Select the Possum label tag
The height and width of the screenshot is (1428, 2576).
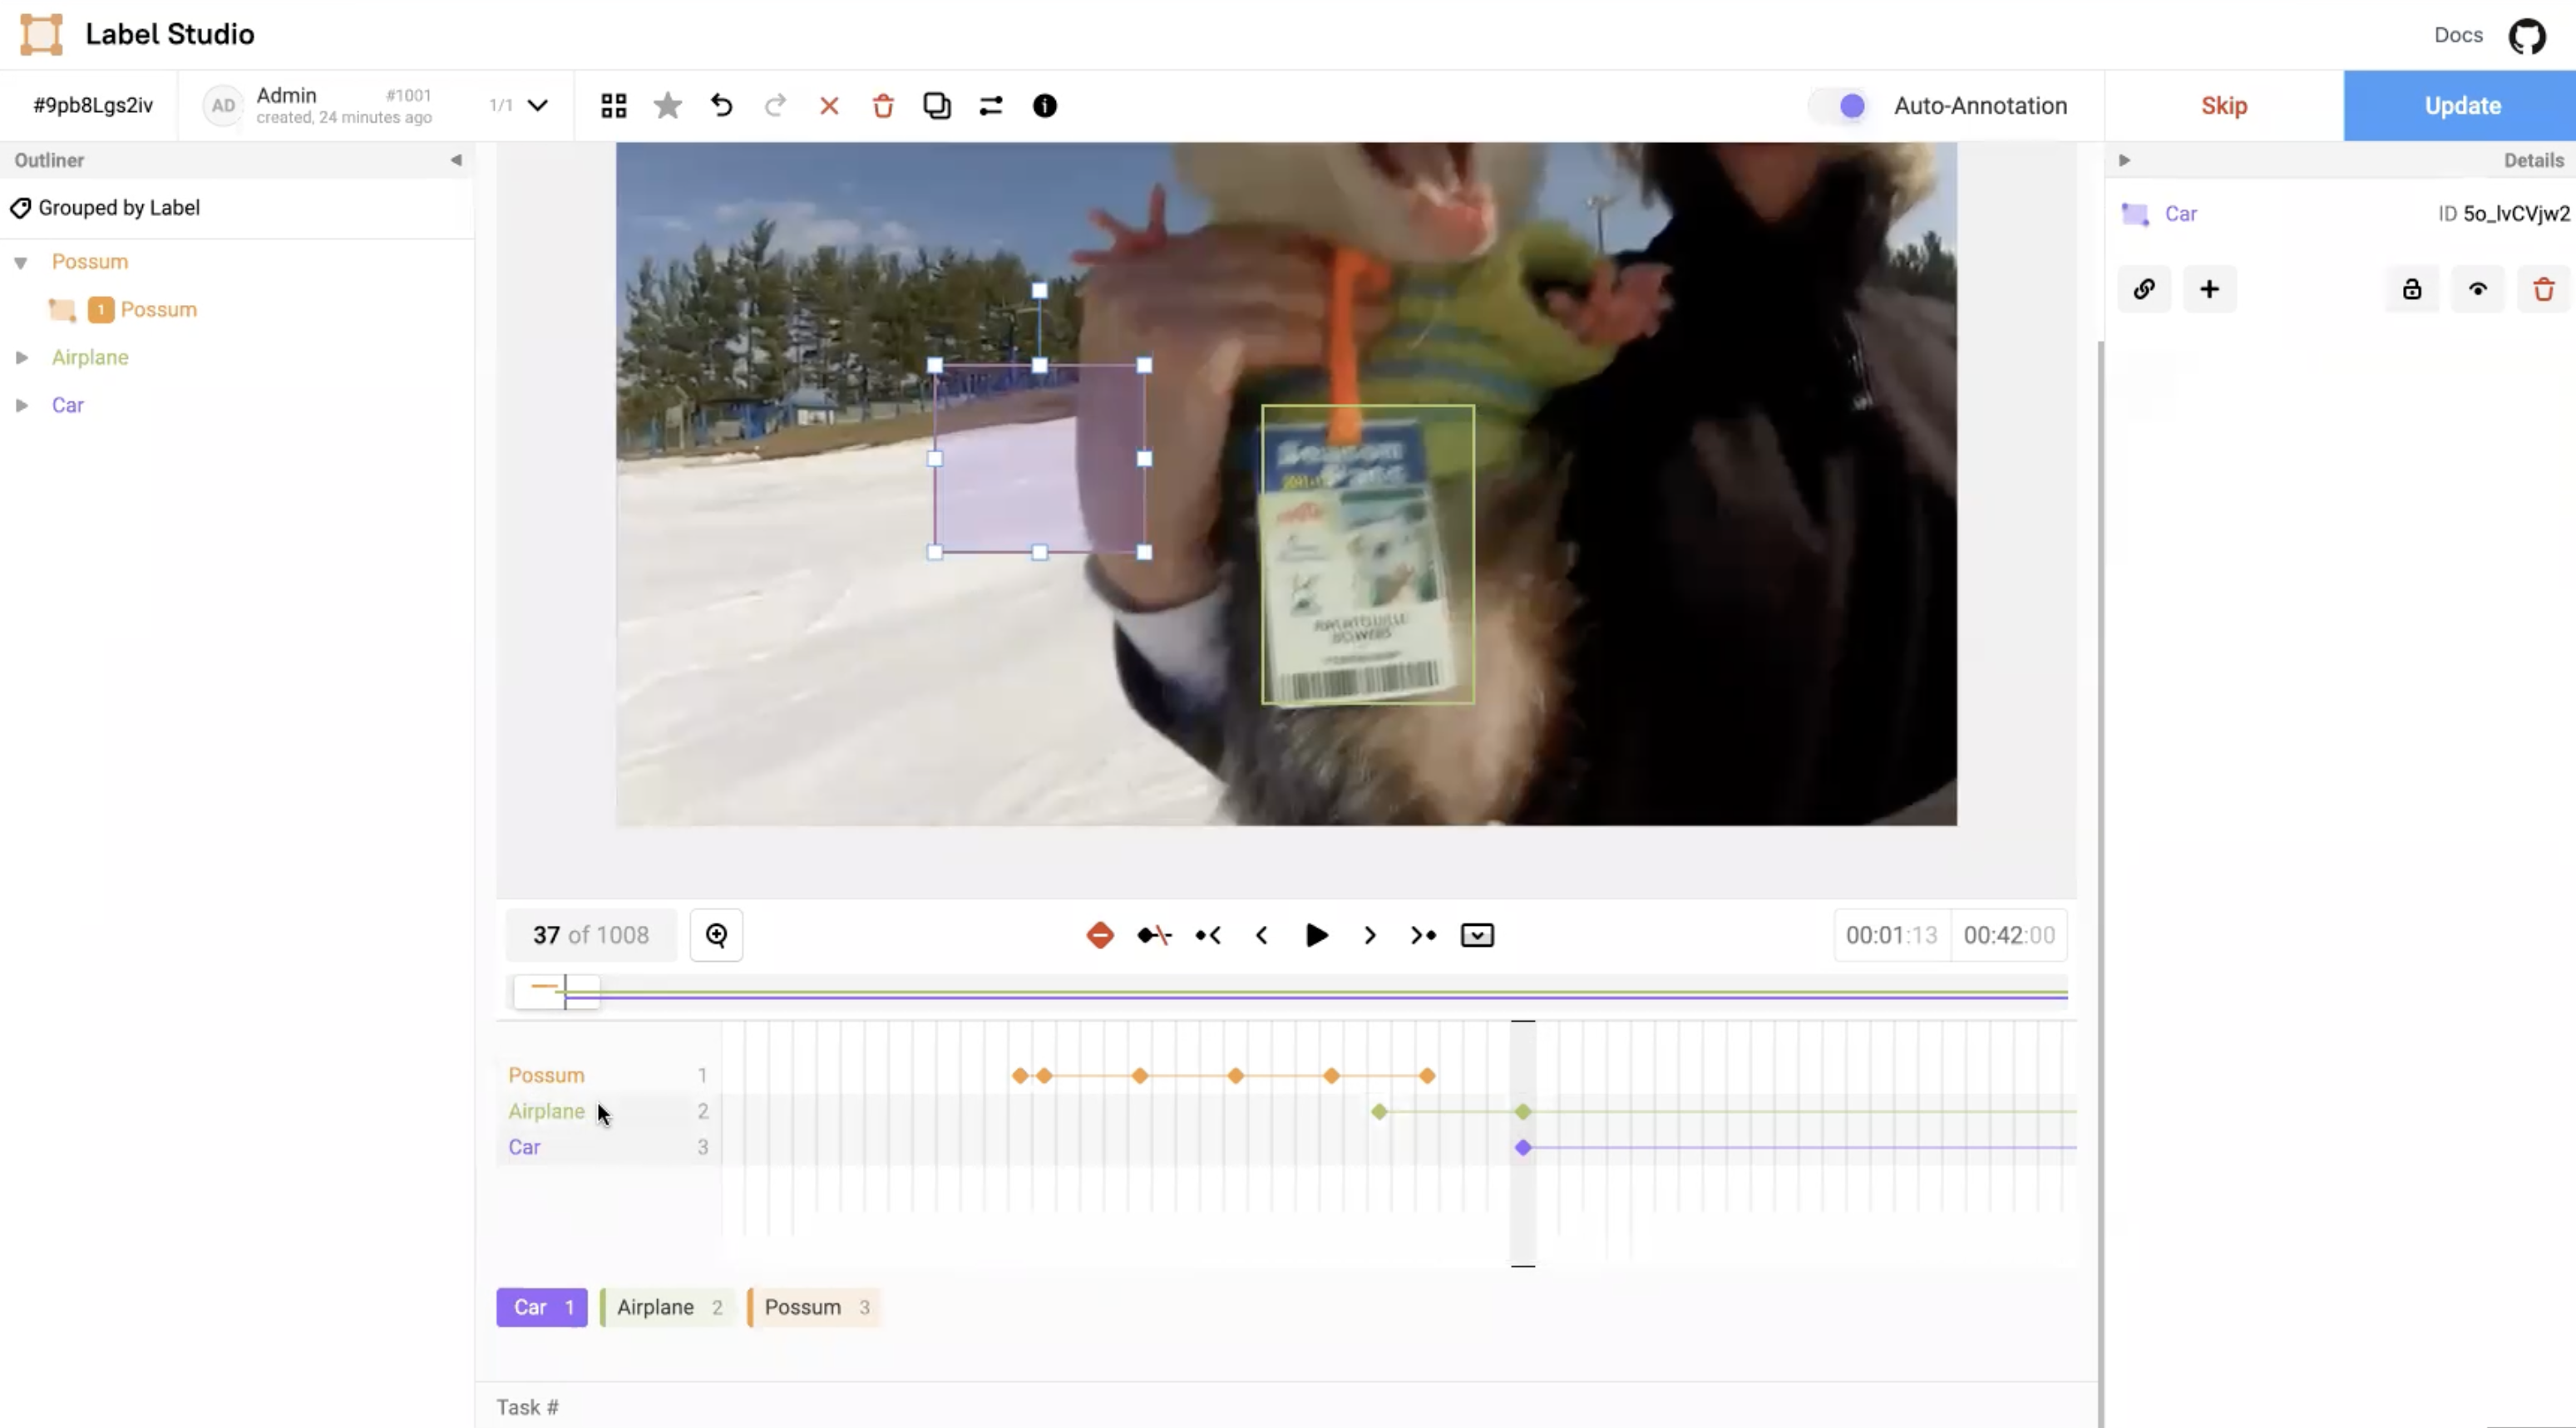click(x=814, y=1307)
